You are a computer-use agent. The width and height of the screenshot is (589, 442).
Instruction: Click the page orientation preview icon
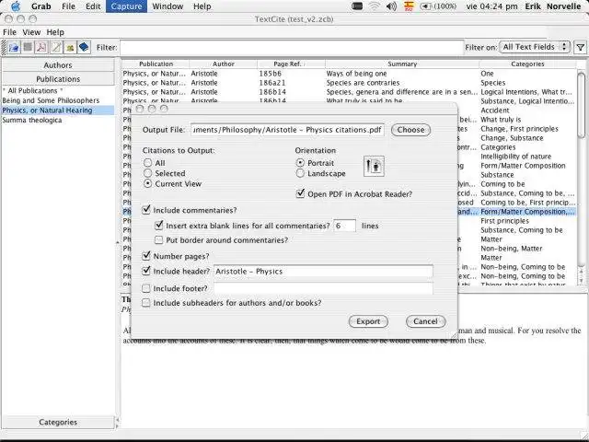[374, 166]
